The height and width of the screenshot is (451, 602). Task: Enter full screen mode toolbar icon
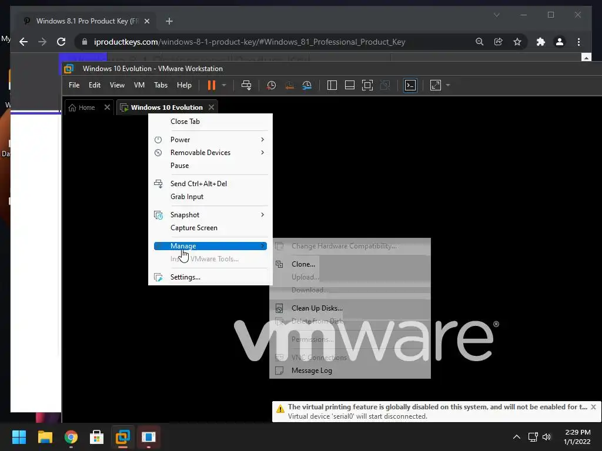(367, 85)
